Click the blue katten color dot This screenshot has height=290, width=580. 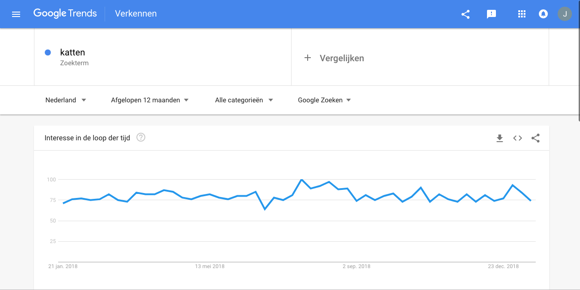[x=48, y=53]
